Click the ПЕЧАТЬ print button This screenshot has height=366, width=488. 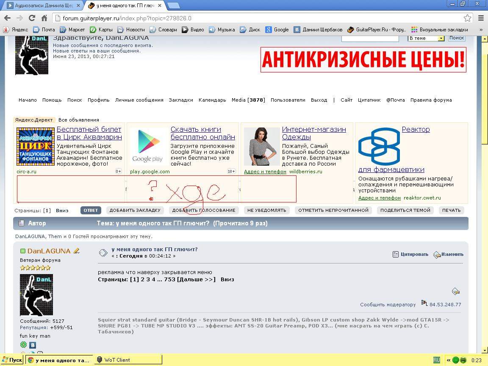(451, 211)
